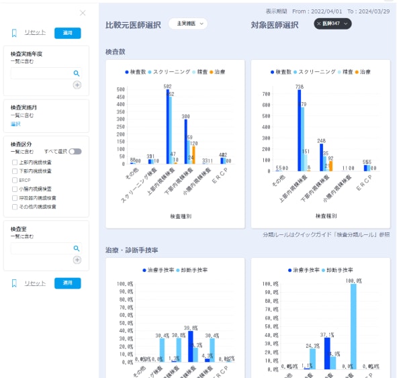This screenshot has width=403, height=378.
Task: Click search icon in 検査室 field
Action: pos(77,248)
